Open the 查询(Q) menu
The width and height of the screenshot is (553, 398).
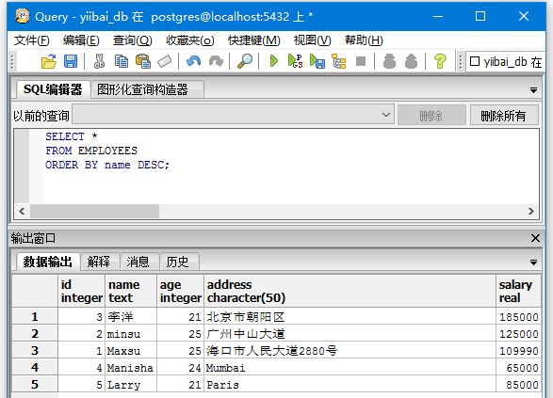point(133,40)
